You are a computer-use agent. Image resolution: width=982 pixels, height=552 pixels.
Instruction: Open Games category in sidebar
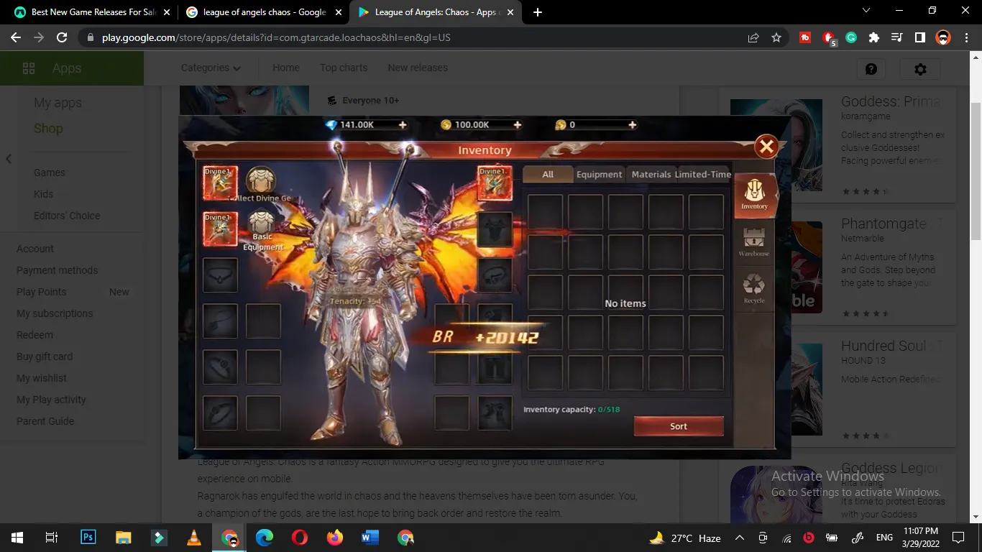tap(50, 172)
